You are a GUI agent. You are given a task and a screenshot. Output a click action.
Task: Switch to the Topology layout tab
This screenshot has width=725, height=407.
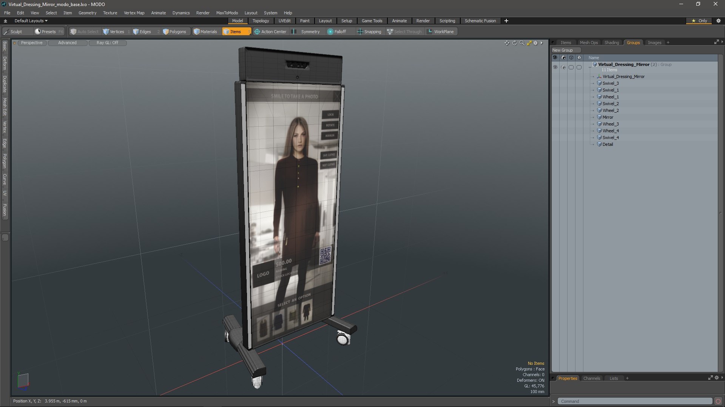(x=261, y=21)
